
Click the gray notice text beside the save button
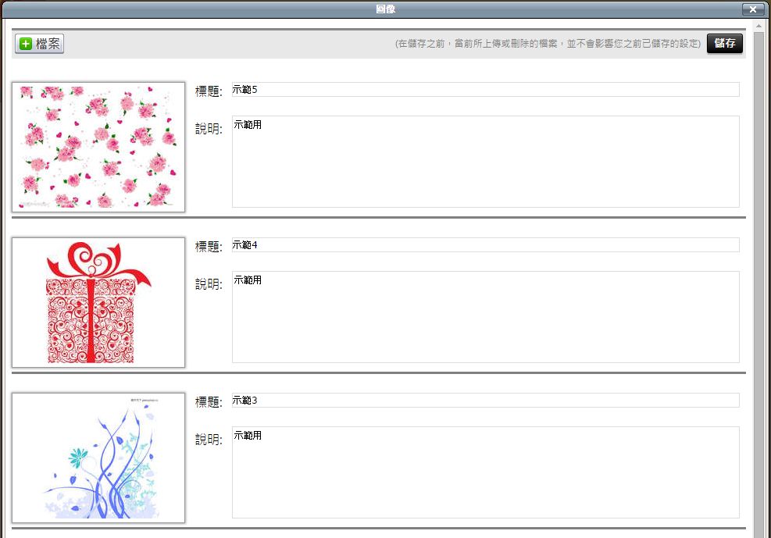(x=548, y=44)
